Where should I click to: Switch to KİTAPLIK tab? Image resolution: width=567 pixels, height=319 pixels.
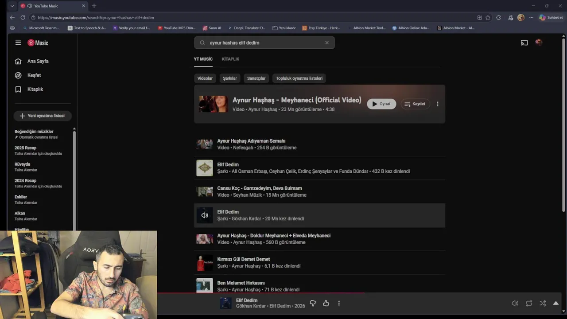[230, 59]
